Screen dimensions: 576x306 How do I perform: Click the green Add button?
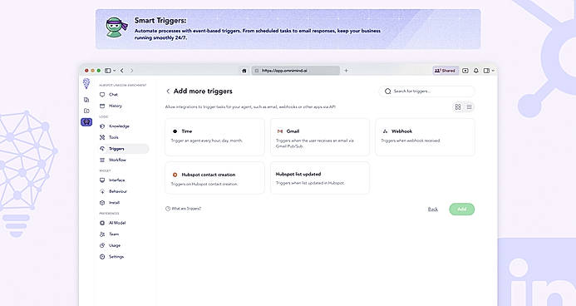pos(462,209)
